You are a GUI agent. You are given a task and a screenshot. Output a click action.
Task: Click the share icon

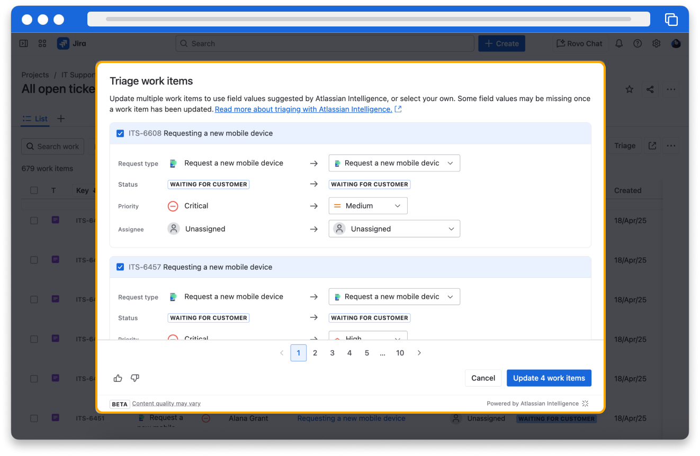click(650, 89)
